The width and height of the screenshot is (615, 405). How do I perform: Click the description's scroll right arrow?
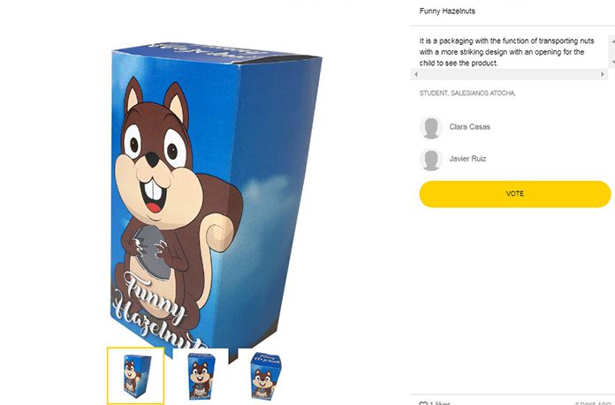(x=603, y=74)
